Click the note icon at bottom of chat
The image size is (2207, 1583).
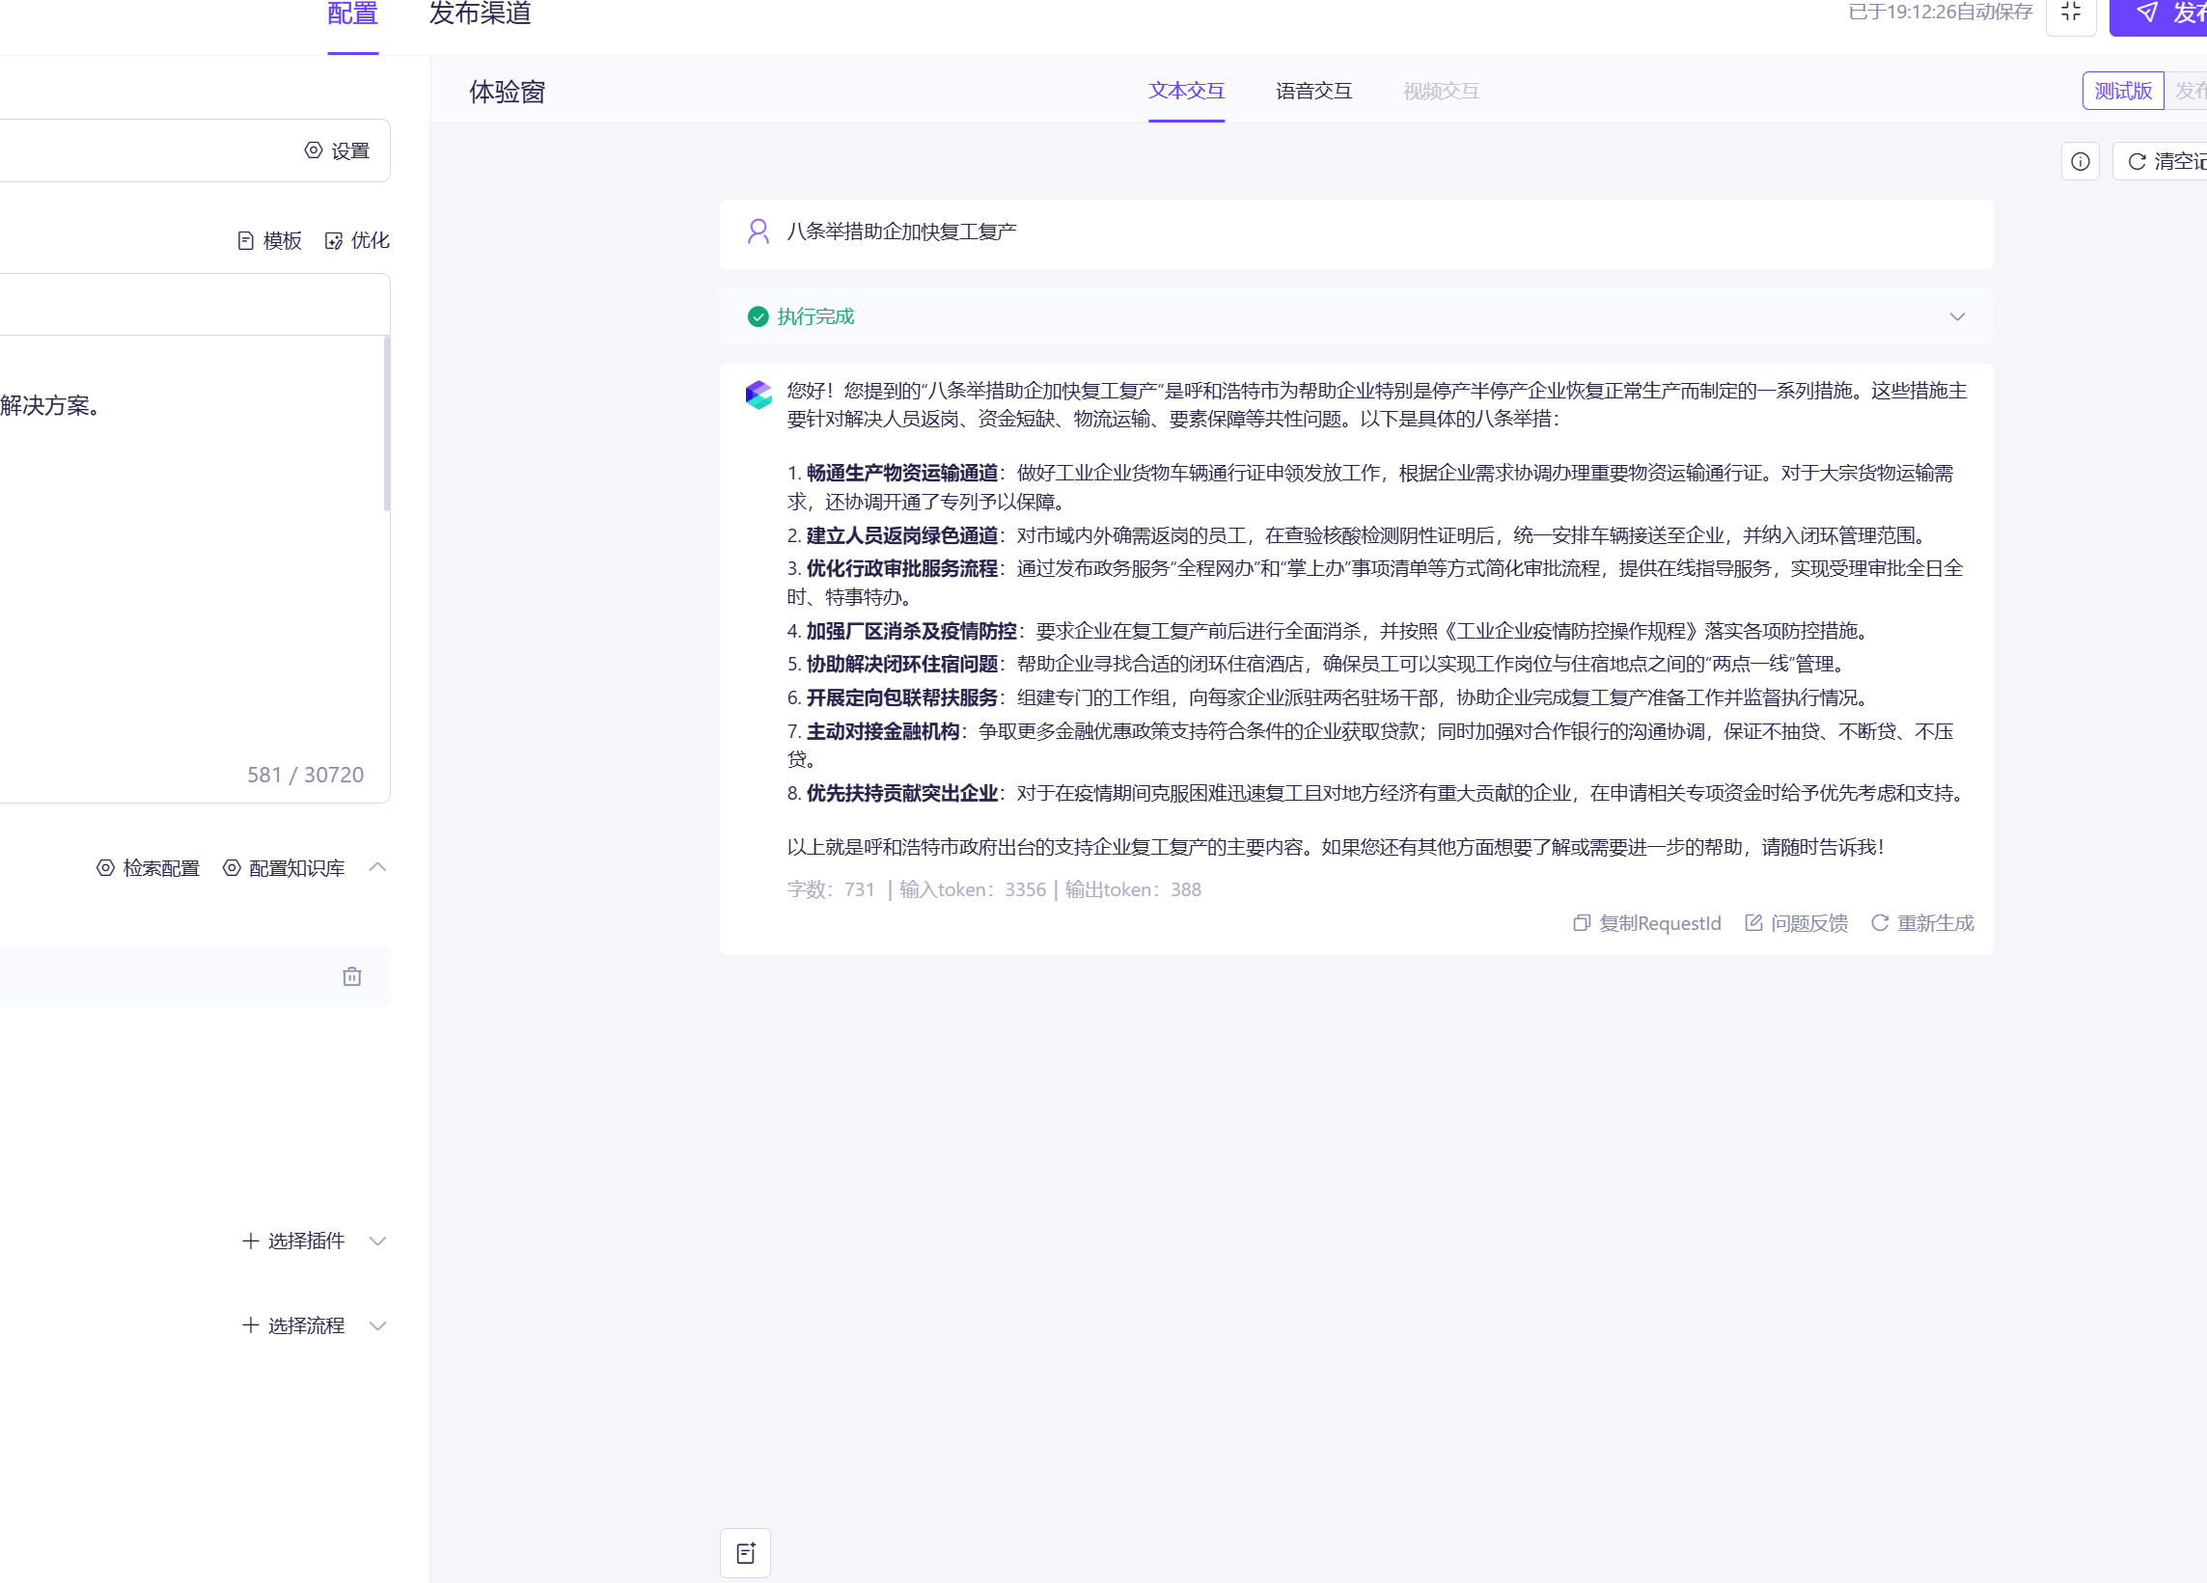coord(745,1552)
